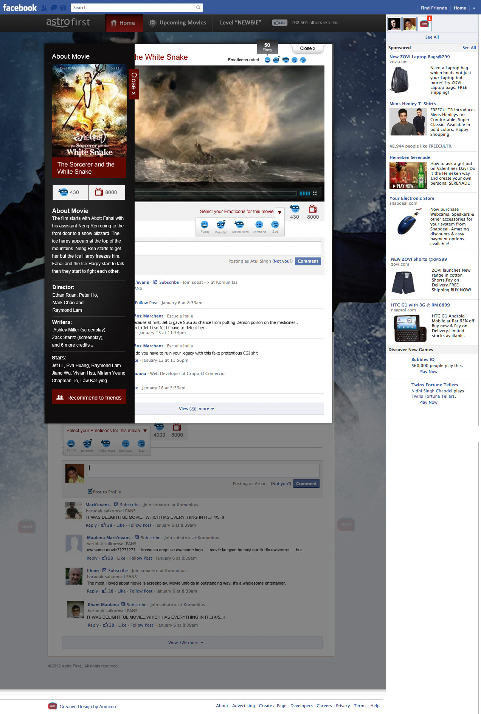This screenshot has height=714, width=481.
Task: Open the astro first Home tab
Action: 123,23
